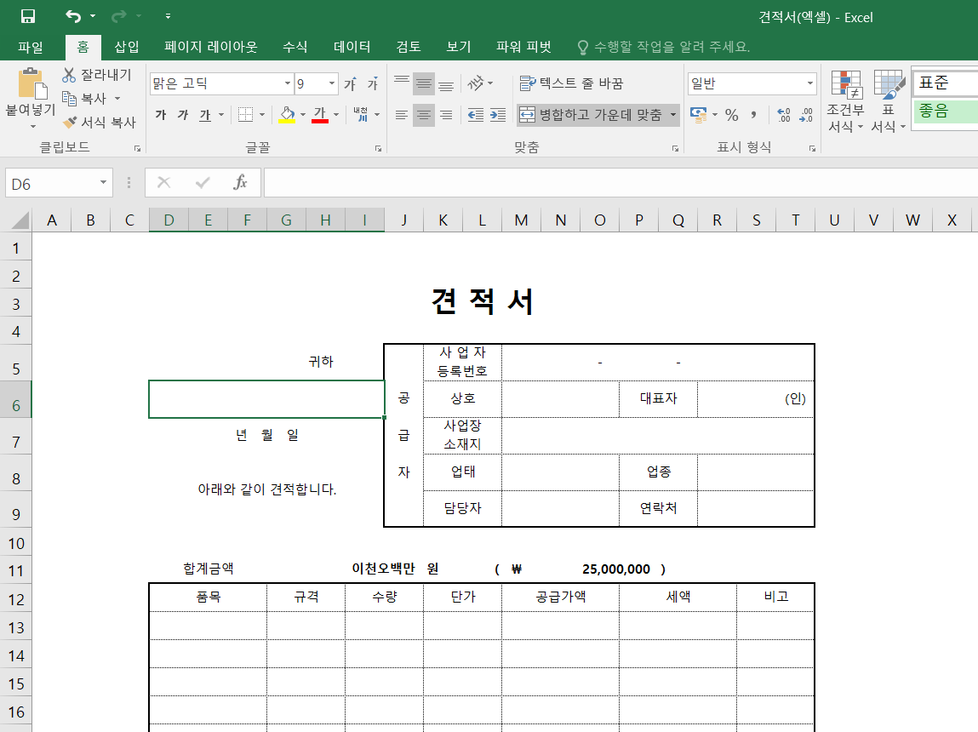Switch to Review (검토) tab

409,47
